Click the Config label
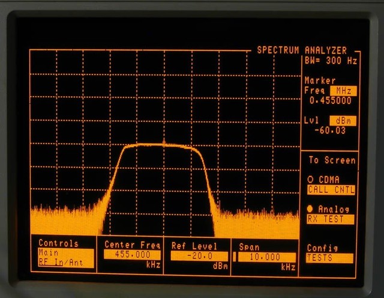This screenshot has height=298, width=384. pyautogui.click(x=322, y=248)
